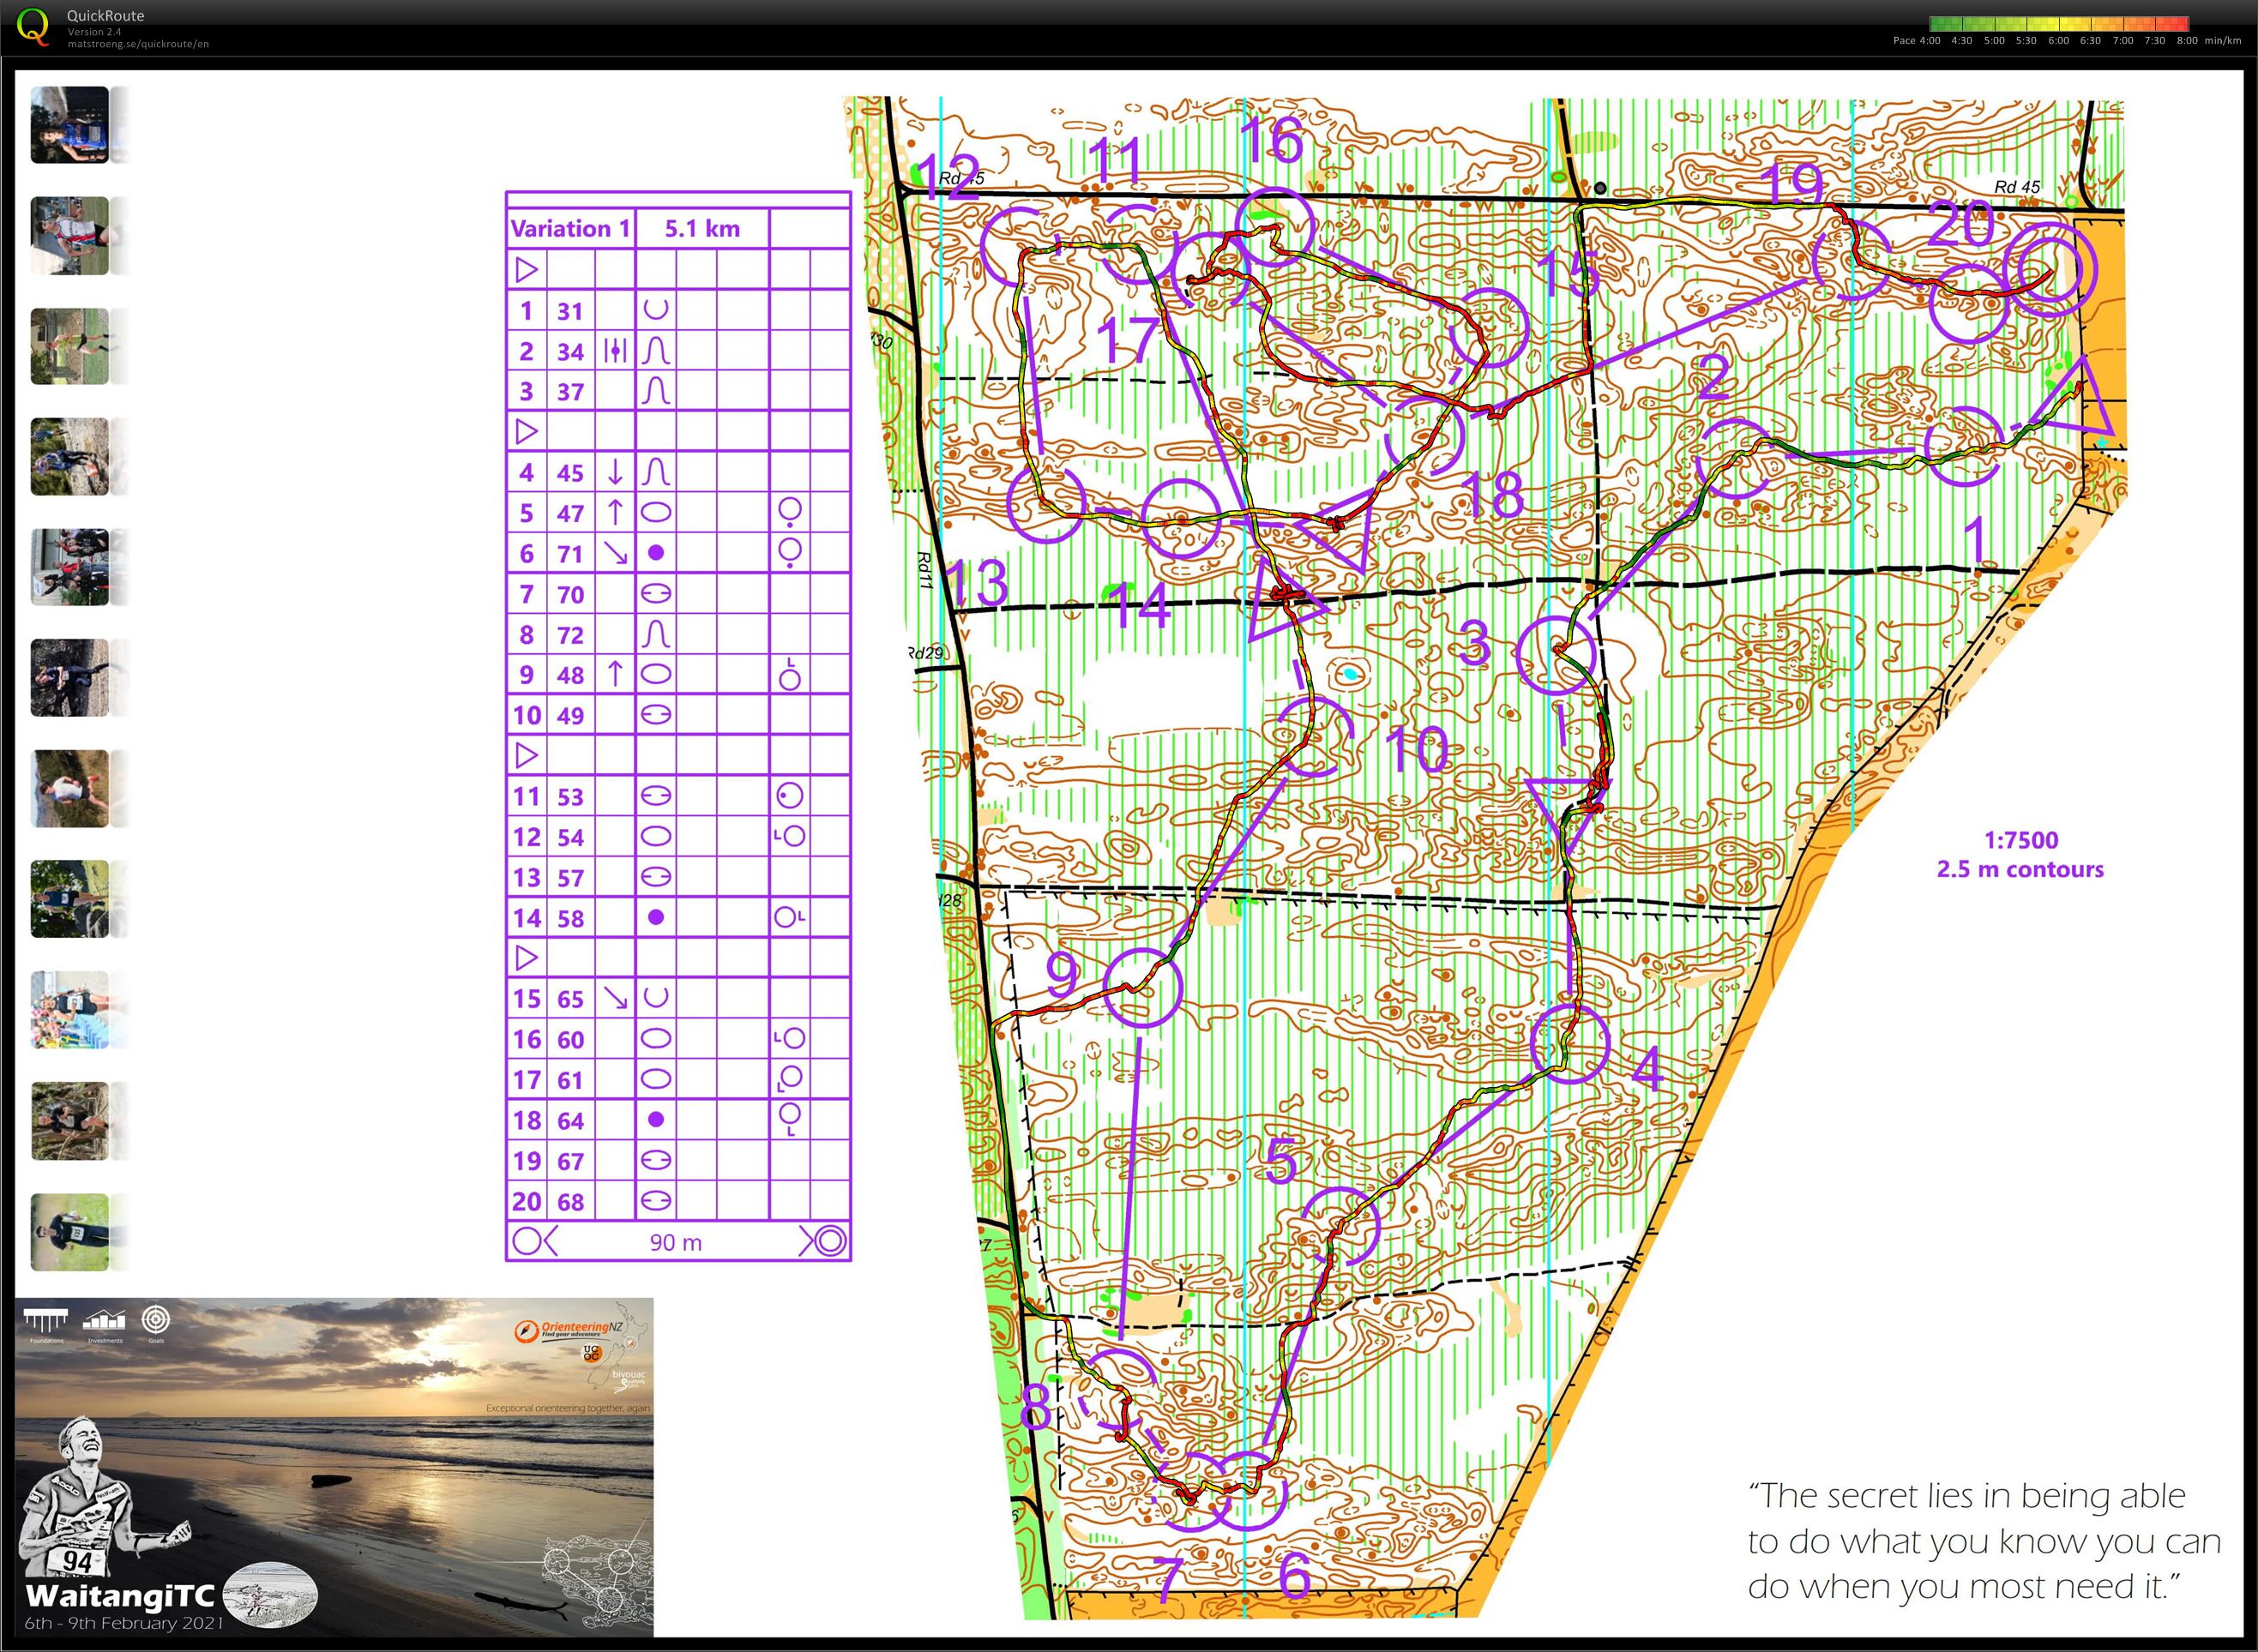Click the down arrow in row 4
The width and height of the screenshot is (2258, 1652).
(x=615, y=472)
